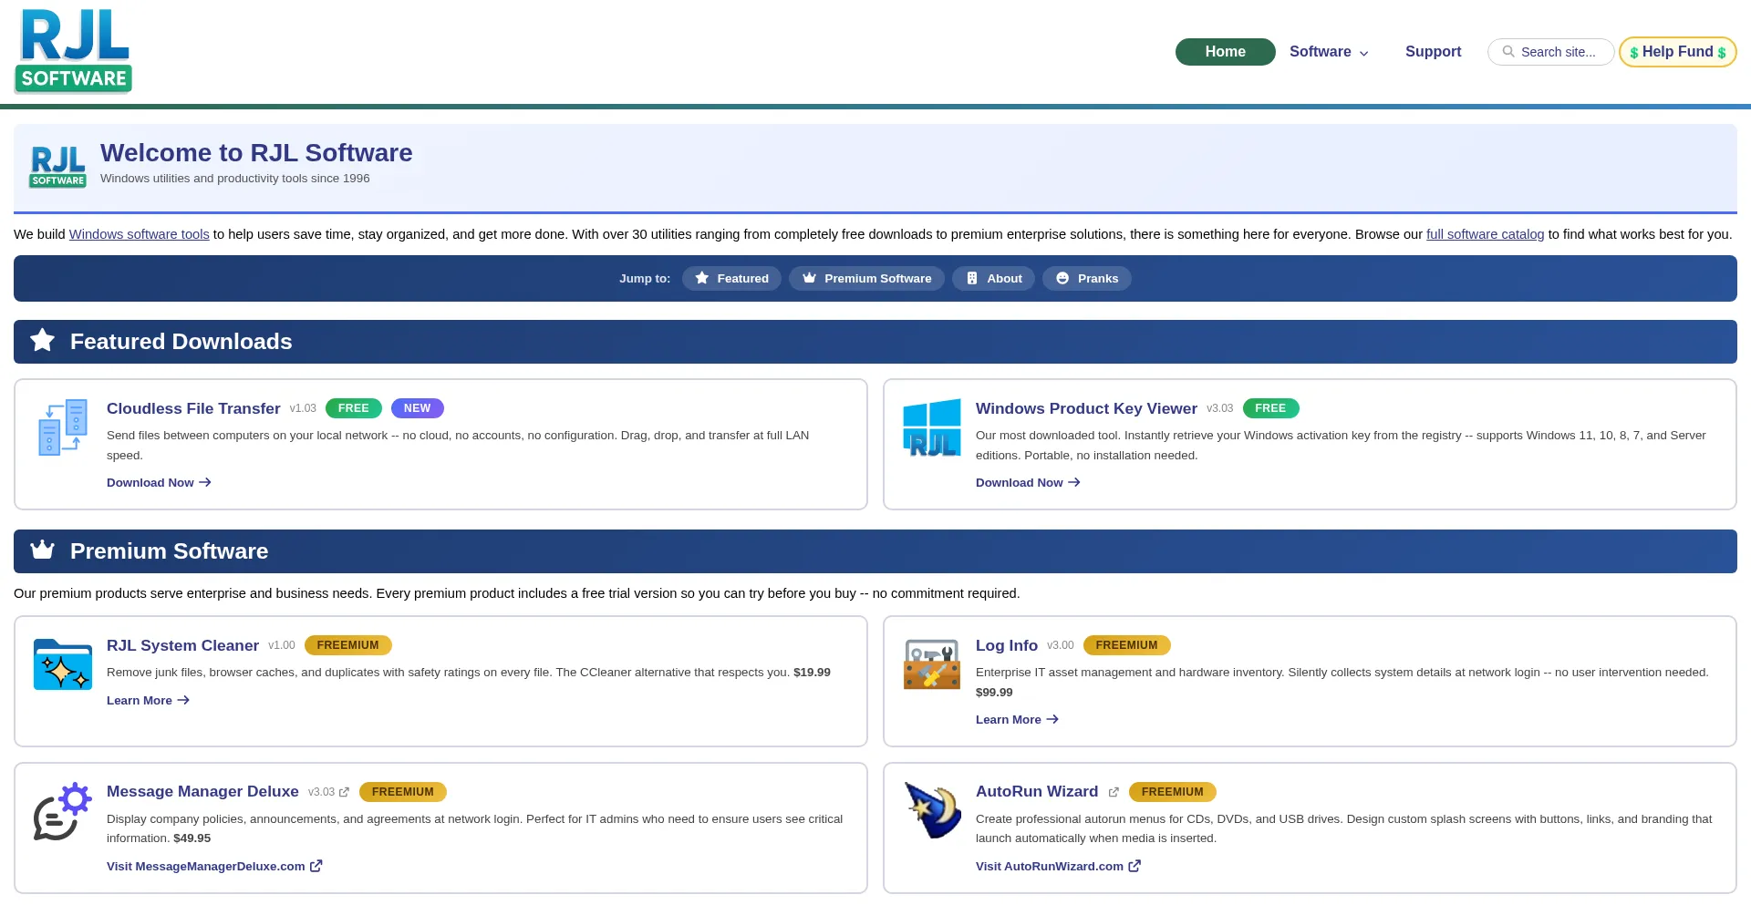Click the $49.95 price in Message Manager card

pyautogui.click(x=192, y=838)
